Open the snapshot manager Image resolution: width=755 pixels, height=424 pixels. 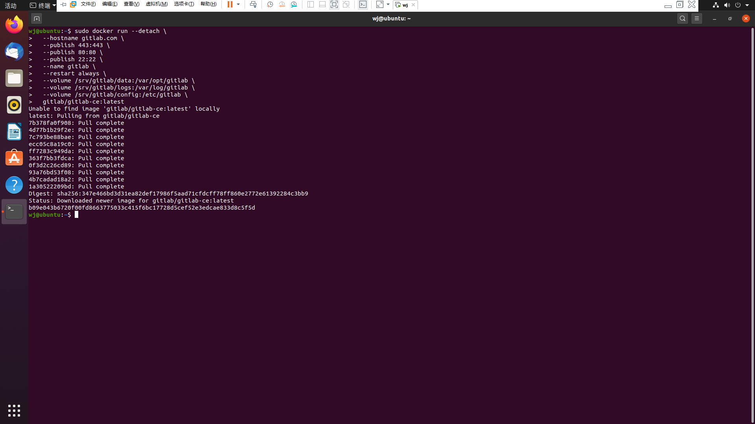click(294, 4)
